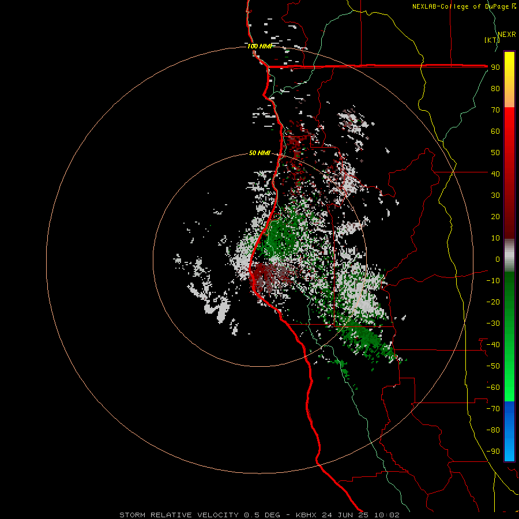Click the -30 value on the velocity scale
Screen dimensions: 519x519
(x=493, y=324)
